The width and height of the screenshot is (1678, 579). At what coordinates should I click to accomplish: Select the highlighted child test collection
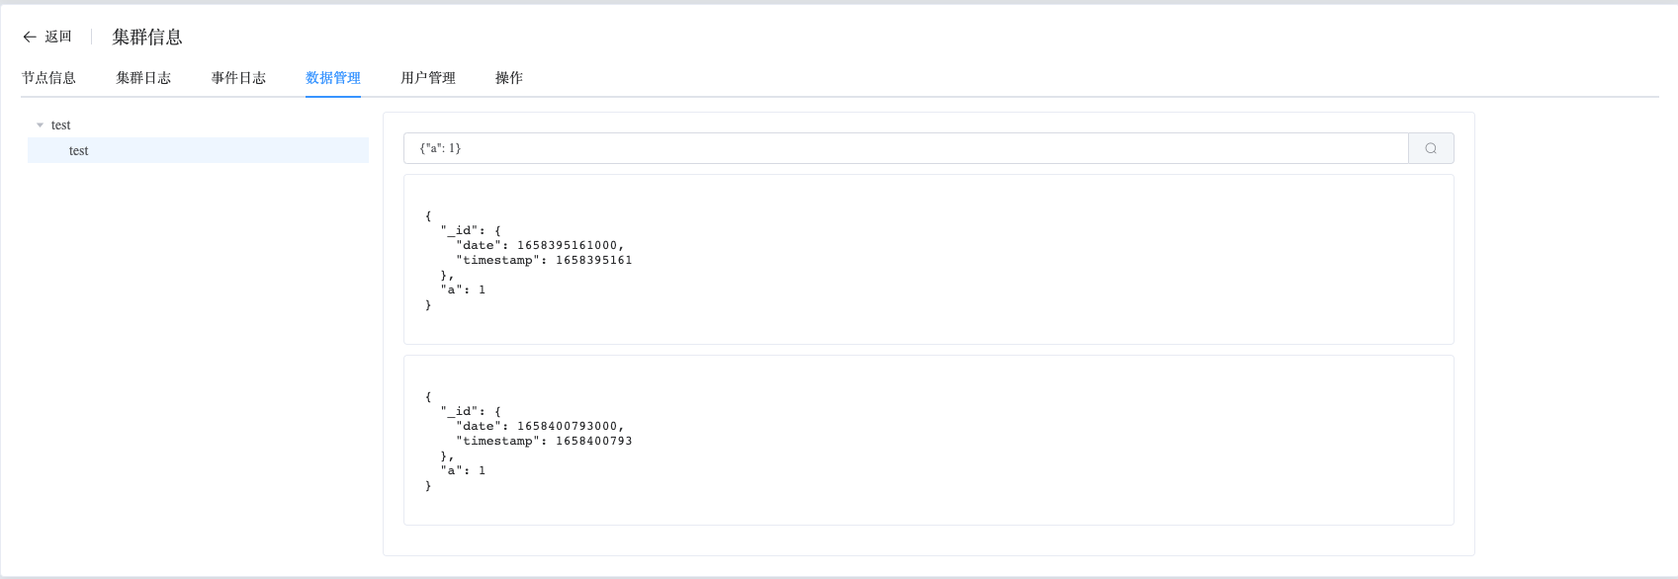click(x=198, y=150)
